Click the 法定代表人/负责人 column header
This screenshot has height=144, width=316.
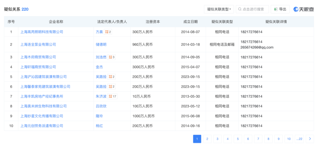pyautogui.click(x=112, y=22)
